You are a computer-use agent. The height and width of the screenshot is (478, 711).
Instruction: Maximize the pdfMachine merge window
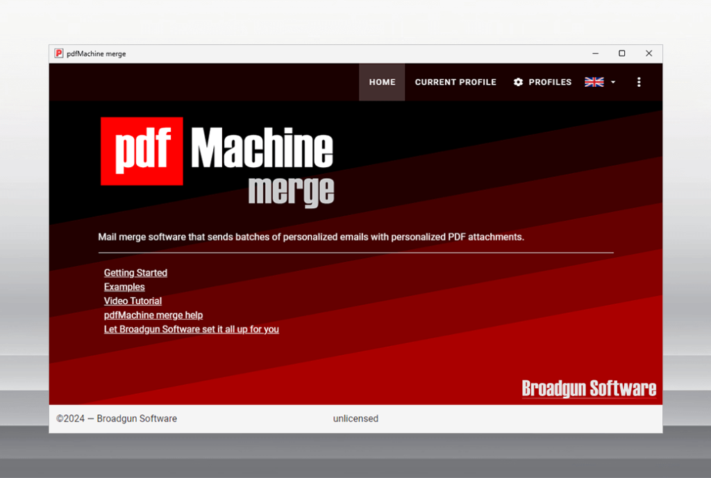[622, 53]
